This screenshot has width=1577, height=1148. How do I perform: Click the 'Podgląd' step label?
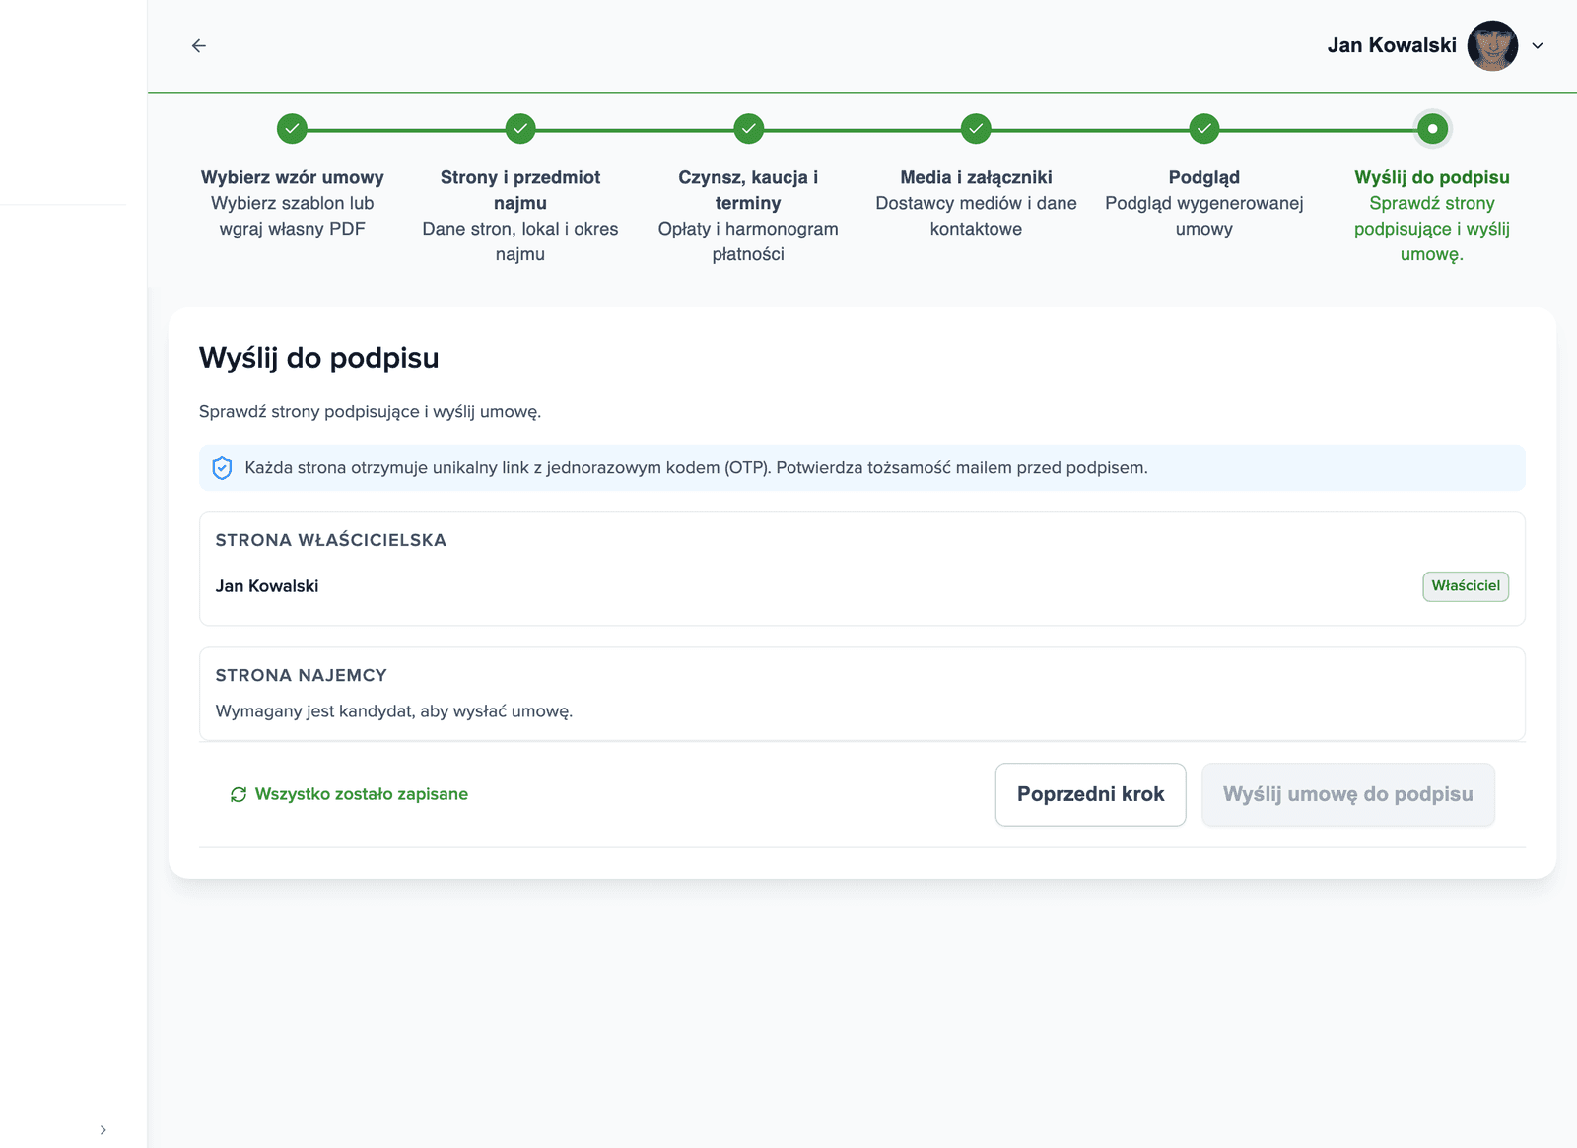(x=1204, y=177)
